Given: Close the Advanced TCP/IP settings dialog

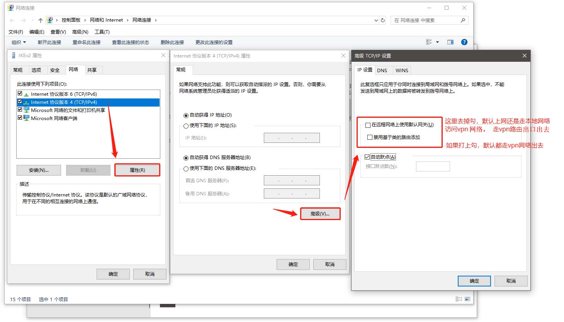Looking at the screenshot, I should point(524,56).
